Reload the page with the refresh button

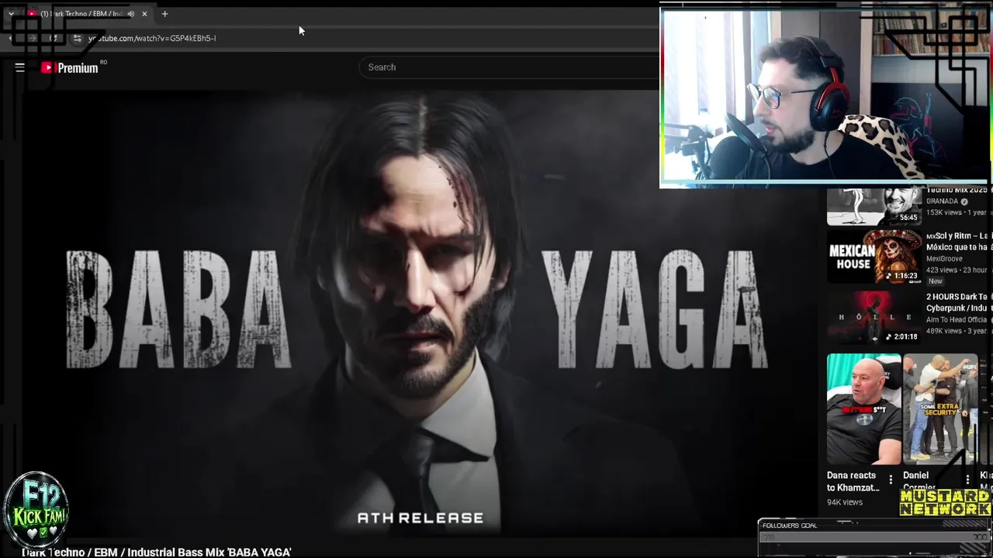tap(53, 38)
